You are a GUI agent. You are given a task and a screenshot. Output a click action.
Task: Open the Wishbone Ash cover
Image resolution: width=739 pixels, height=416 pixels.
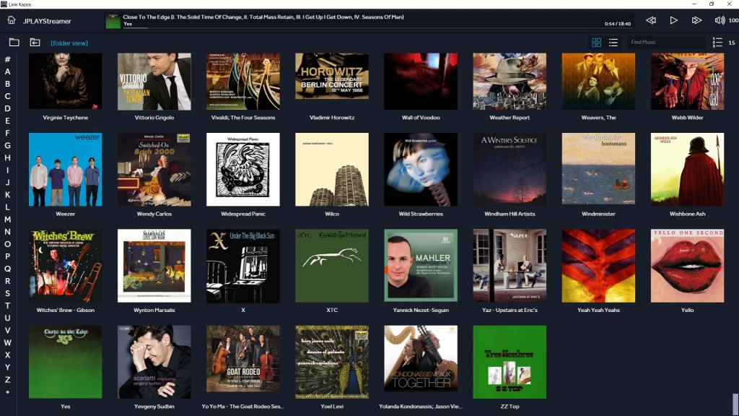687,169
